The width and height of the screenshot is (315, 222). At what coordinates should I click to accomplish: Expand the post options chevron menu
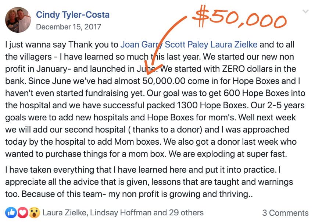305,11
